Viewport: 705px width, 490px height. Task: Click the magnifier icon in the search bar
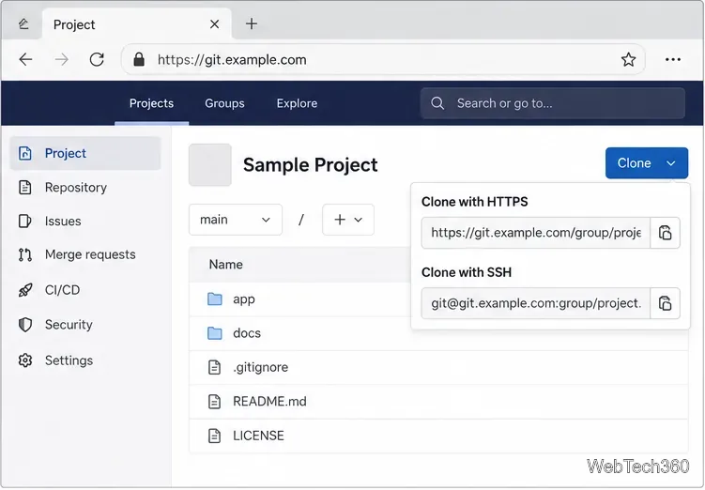437,103
